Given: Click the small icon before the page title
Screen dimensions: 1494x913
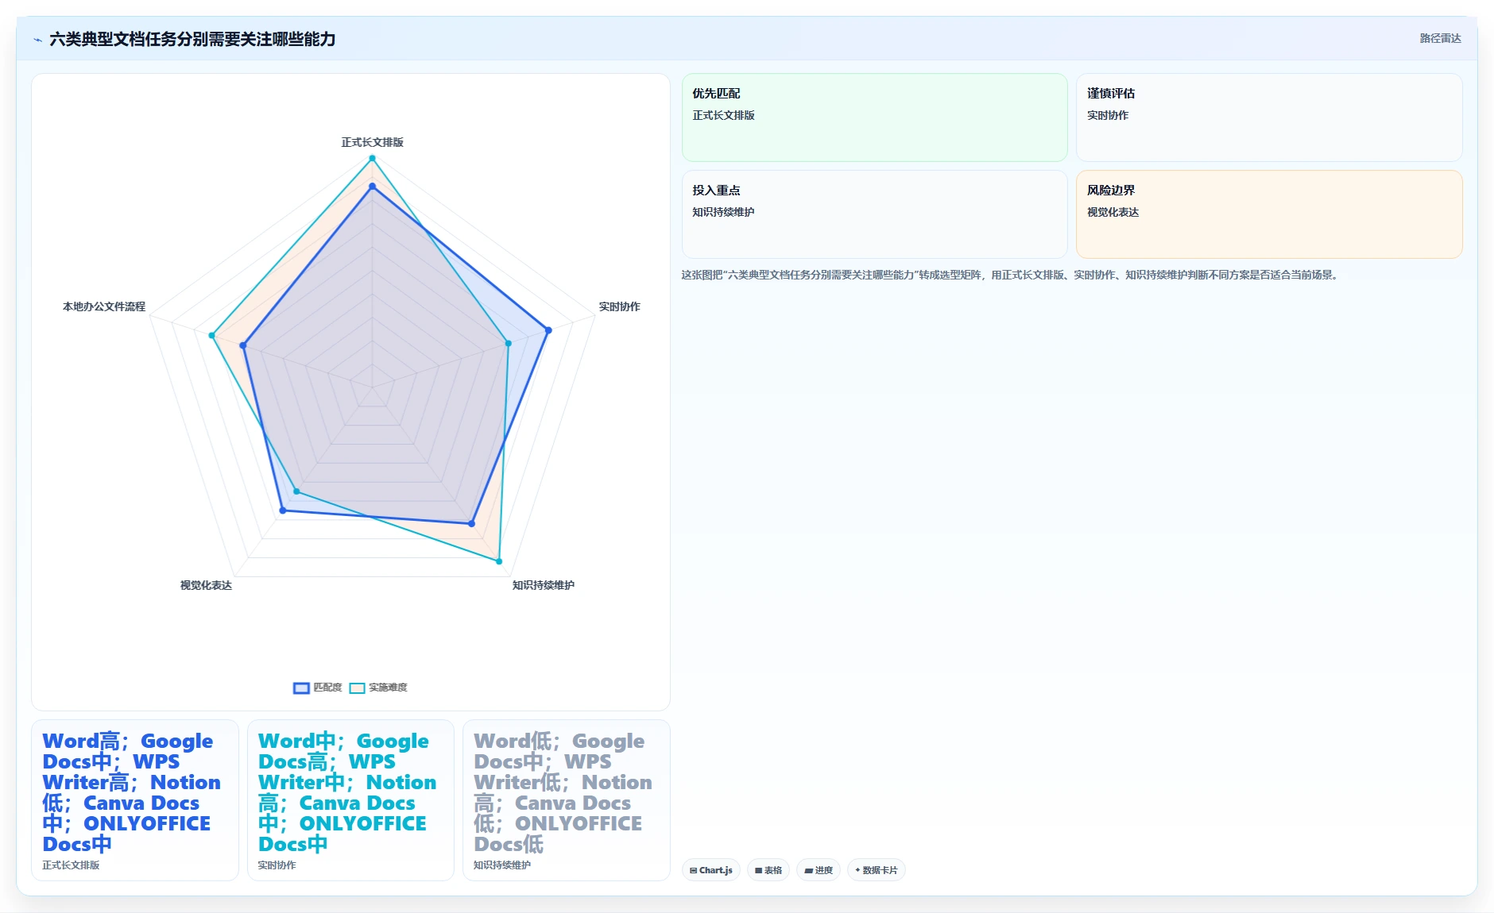Looking at the screenshot, I should (x=37, y=40).
